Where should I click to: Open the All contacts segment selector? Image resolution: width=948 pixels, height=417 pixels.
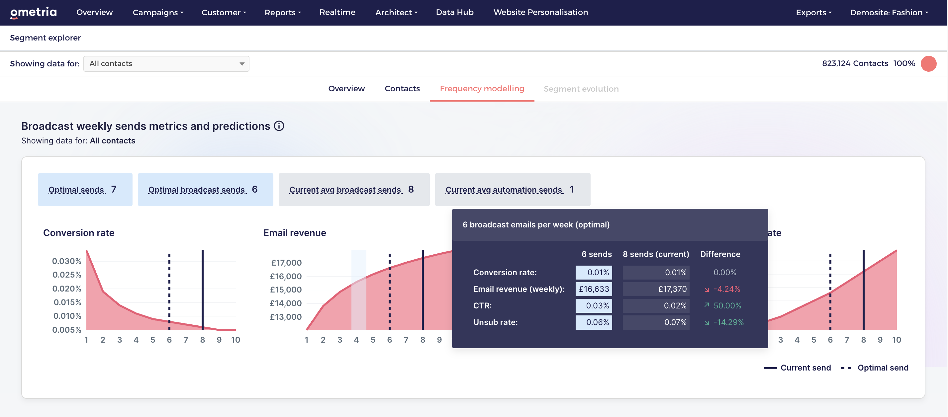coord(166,64)
